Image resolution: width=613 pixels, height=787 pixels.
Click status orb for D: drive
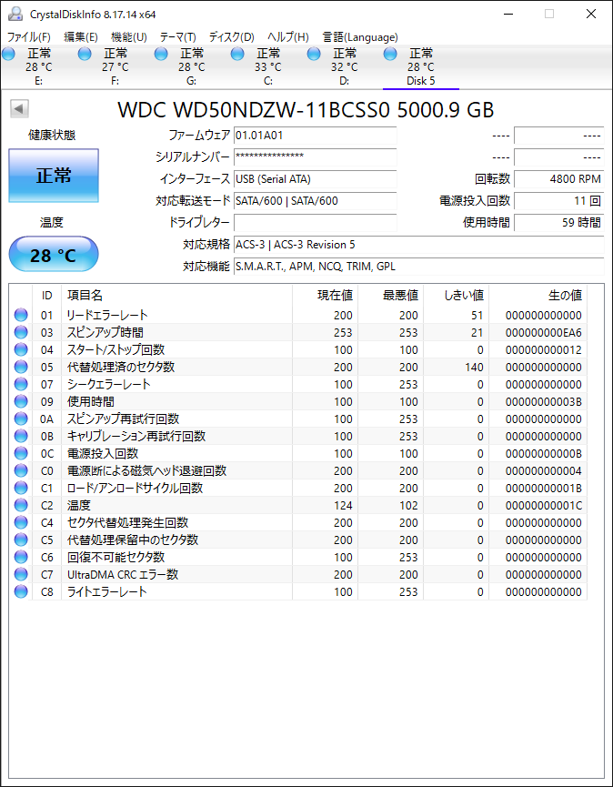coord(314,55)
